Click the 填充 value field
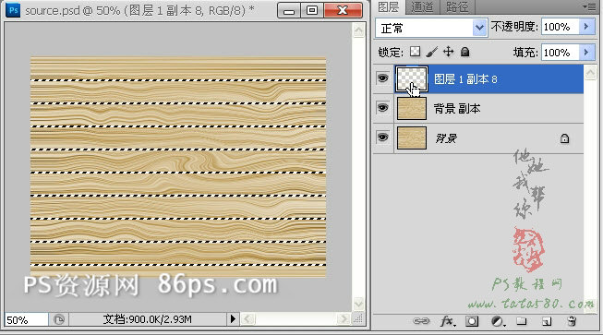This screenshot has height=335, width=603. (x=560, y=52)
